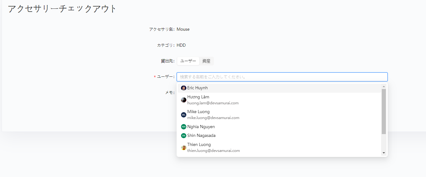Viewport: 426px width, 177px height.
Task: Pick Mike Luong from the user options
Action: [198, 112]
